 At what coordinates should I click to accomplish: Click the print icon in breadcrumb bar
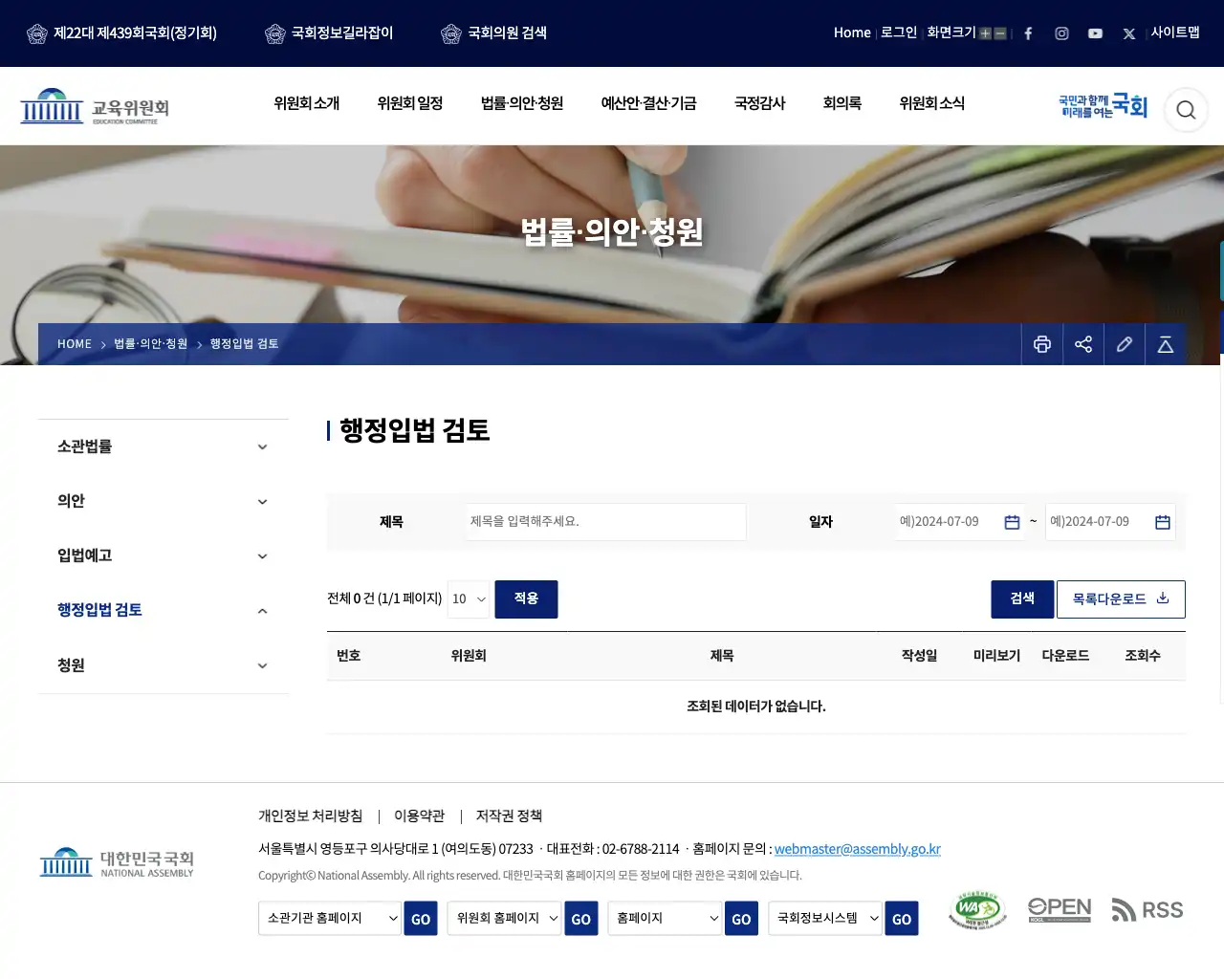coord(1042,344)
